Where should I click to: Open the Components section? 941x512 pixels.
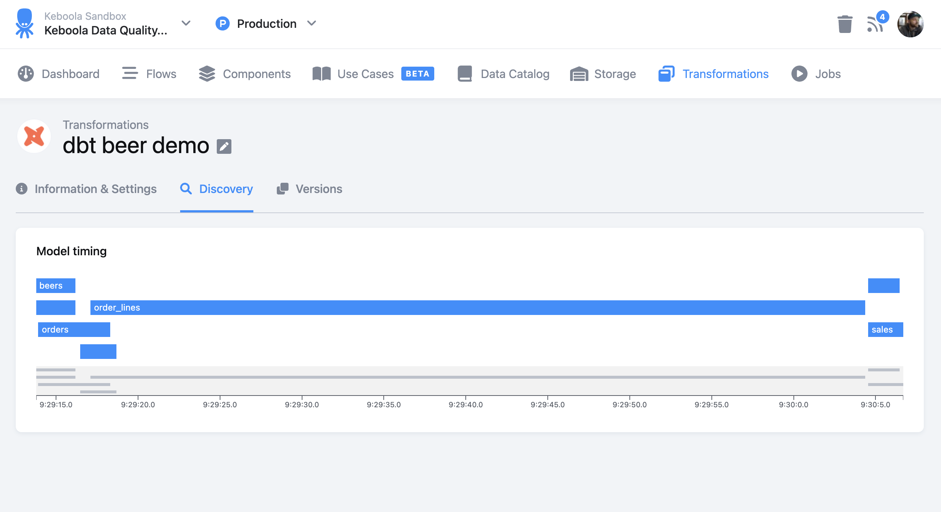tap(245, 74)
